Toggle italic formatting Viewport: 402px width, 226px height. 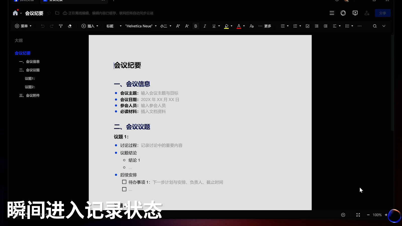pyautogui.click(x=205, y=26)
